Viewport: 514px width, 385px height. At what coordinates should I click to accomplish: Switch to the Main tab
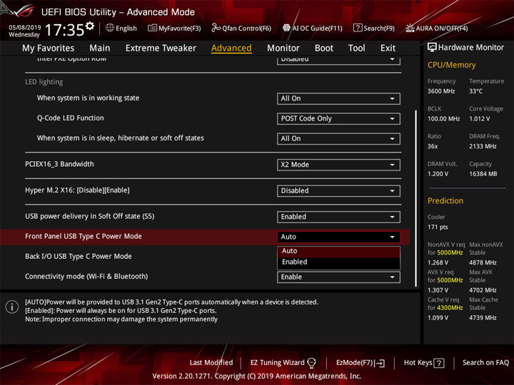click(x=100, y=48)
